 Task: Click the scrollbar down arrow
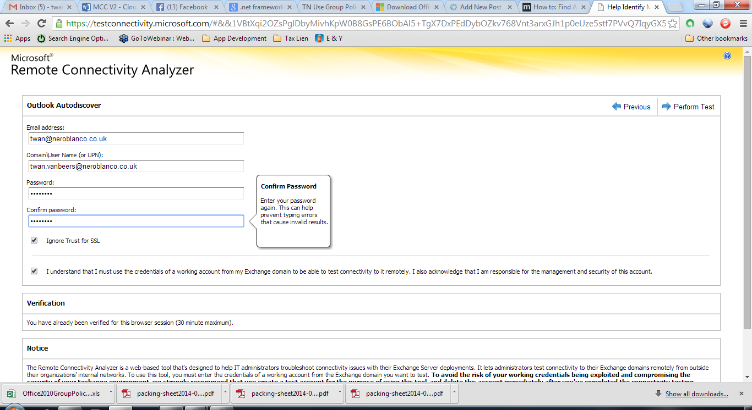747,376
